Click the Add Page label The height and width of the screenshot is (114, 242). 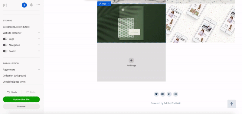131,65
